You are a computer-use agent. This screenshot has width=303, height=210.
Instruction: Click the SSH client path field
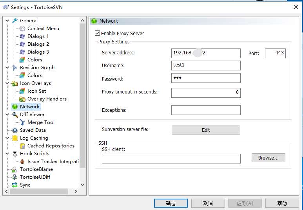(x=171, y=158)
